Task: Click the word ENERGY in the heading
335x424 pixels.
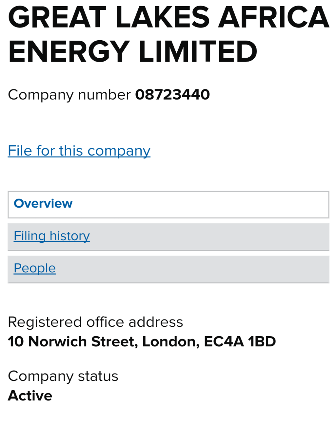Action: pos(69,52)
